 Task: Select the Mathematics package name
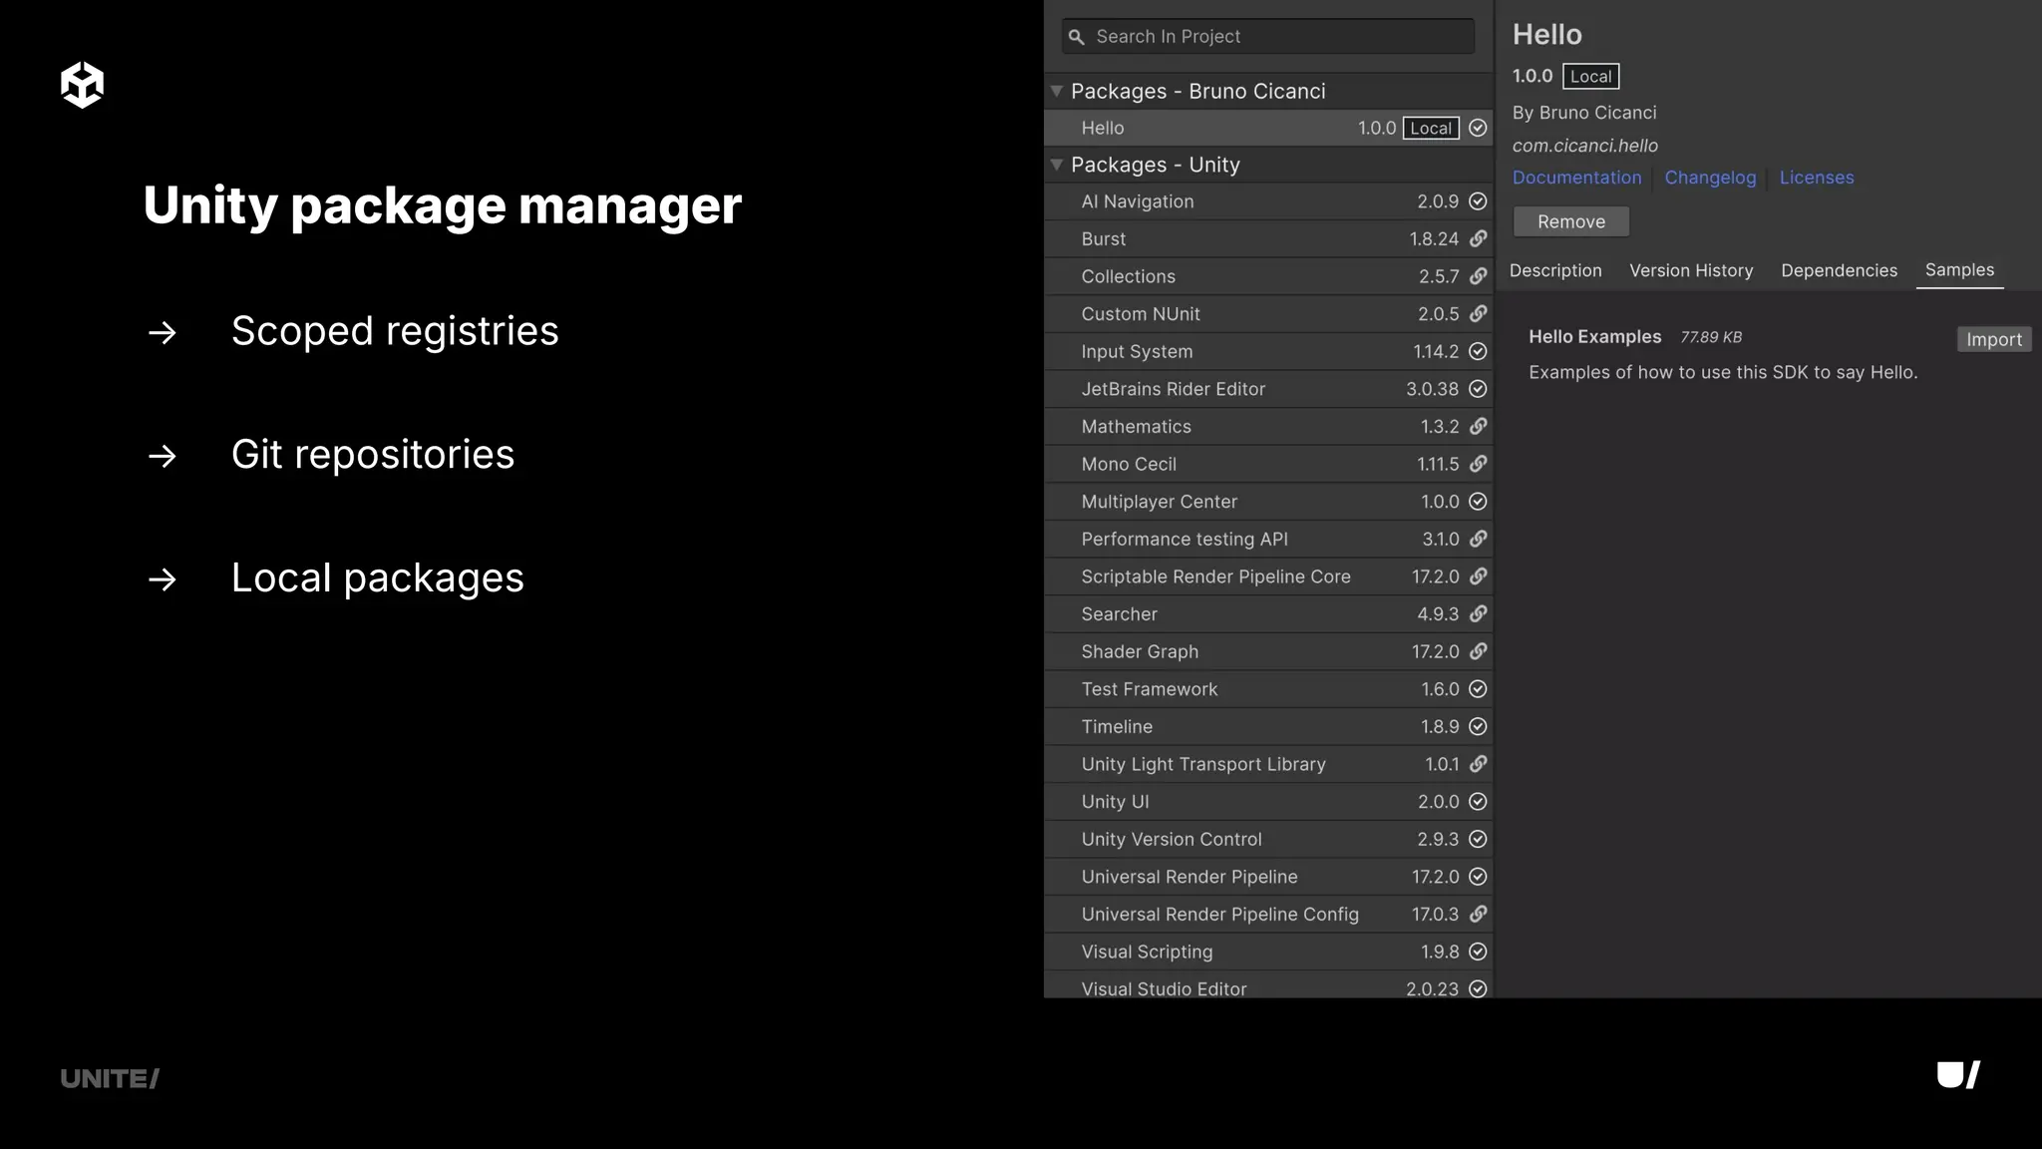(1136, 427)
